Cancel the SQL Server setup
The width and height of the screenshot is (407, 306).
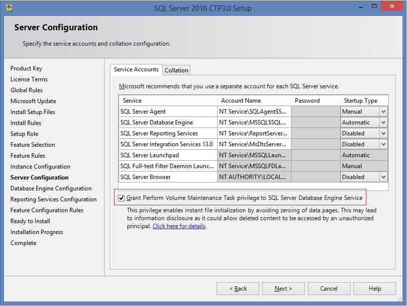(329, 289)
